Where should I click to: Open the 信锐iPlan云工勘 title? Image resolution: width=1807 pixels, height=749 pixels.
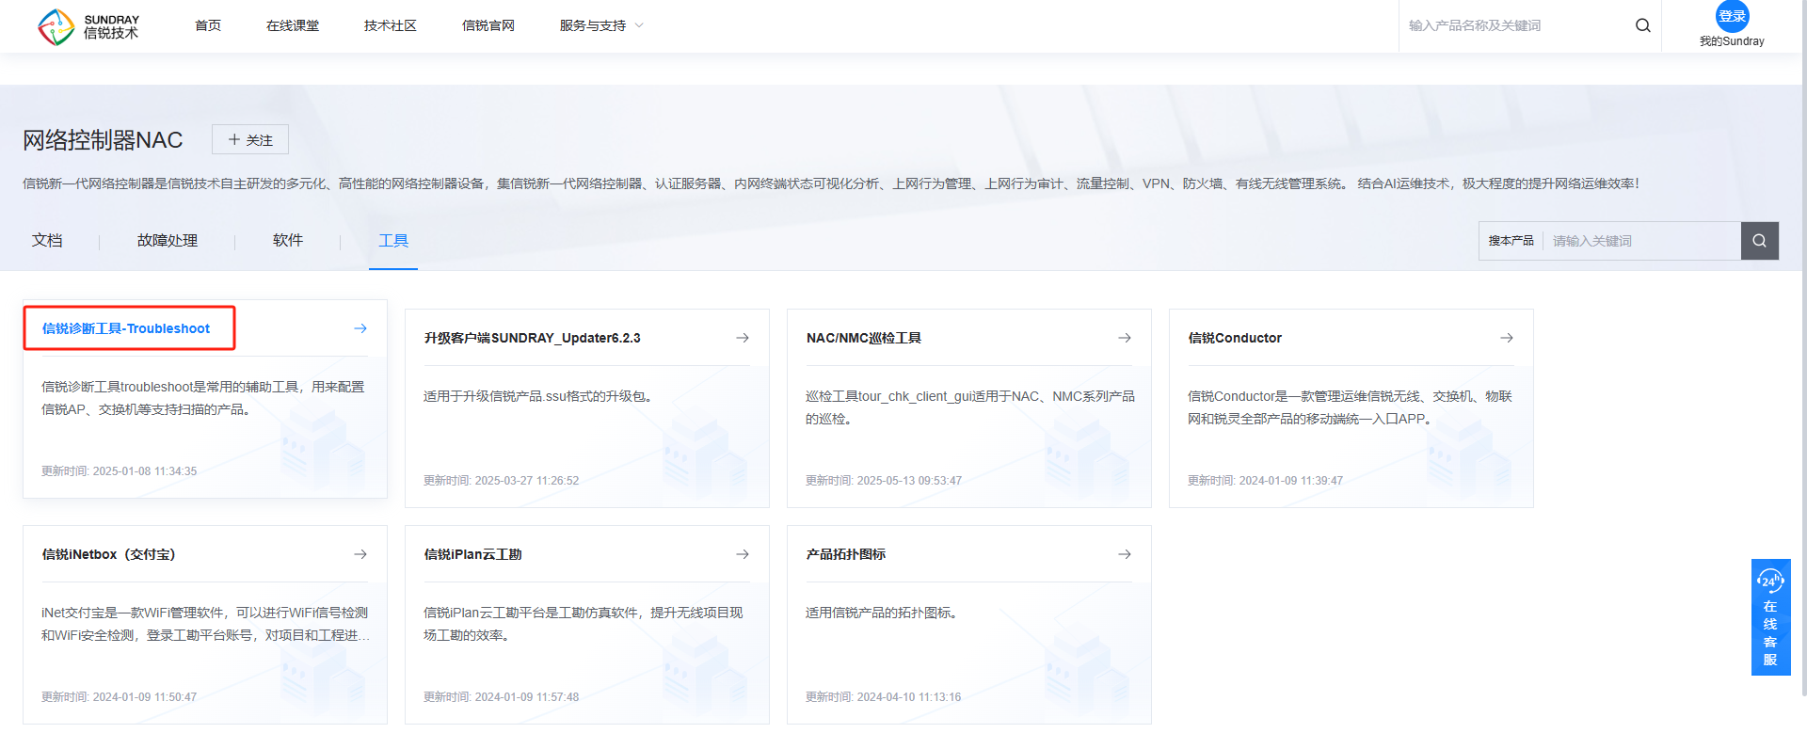click(472, 554)
